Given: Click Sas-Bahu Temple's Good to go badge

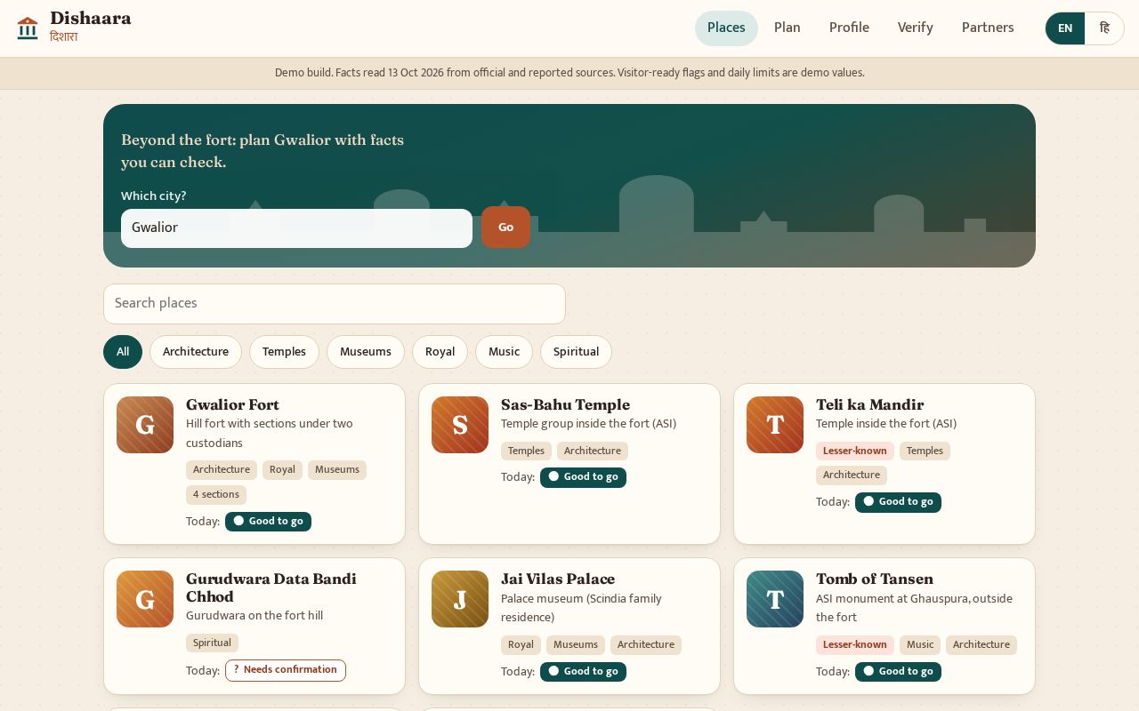Looking at the screenshot, I should point(583,477).
